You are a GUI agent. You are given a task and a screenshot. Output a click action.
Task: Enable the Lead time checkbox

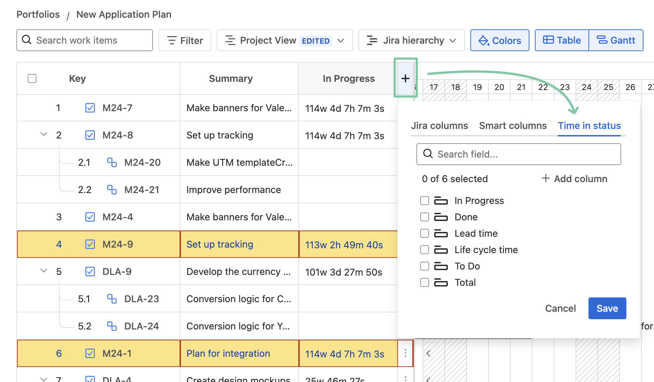click(x=424, y=233)
